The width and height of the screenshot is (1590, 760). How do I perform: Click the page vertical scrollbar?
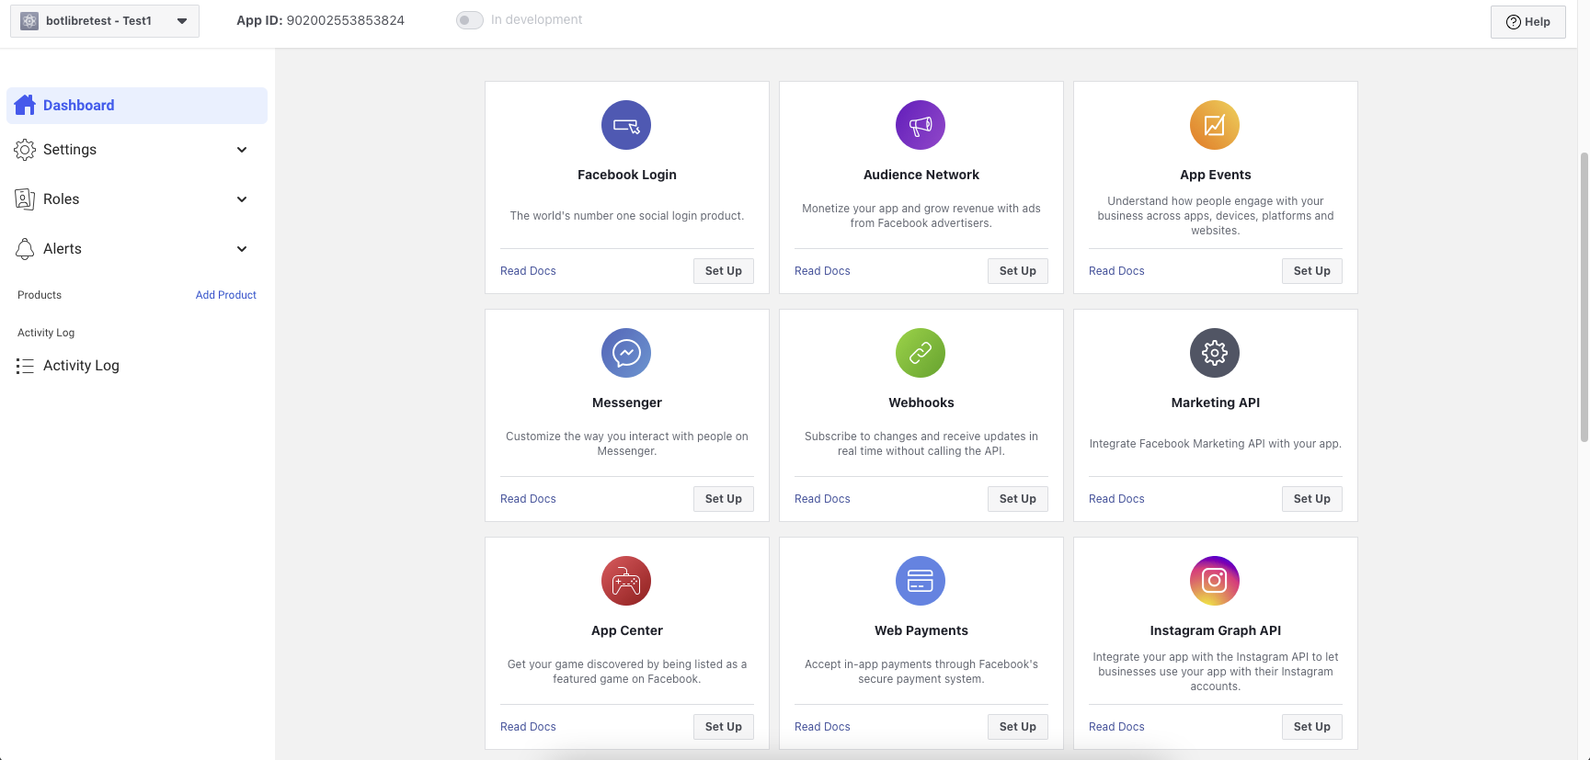pos(1584,297)
